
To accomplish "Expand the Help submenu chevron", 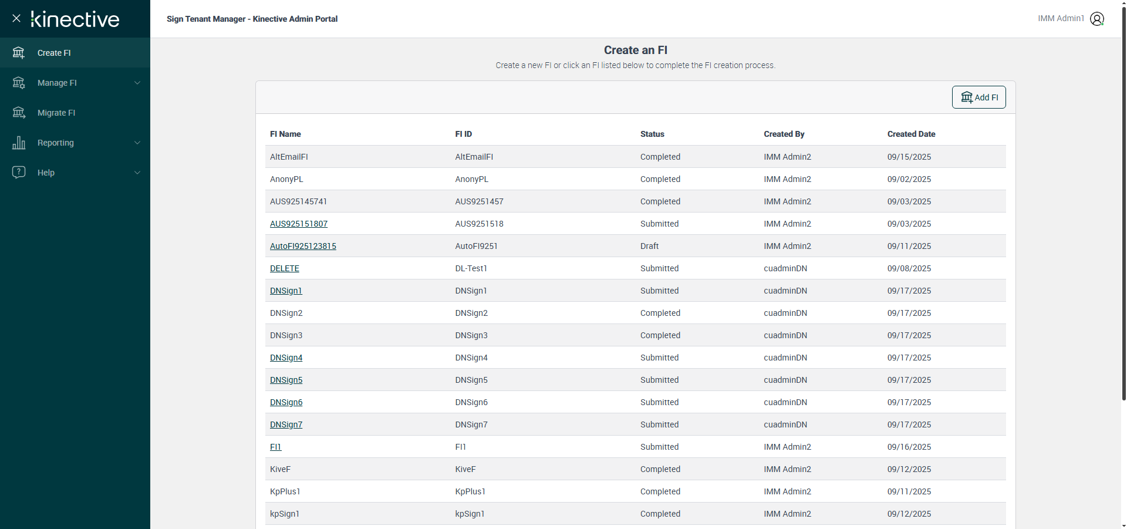I will coord(137,173).
